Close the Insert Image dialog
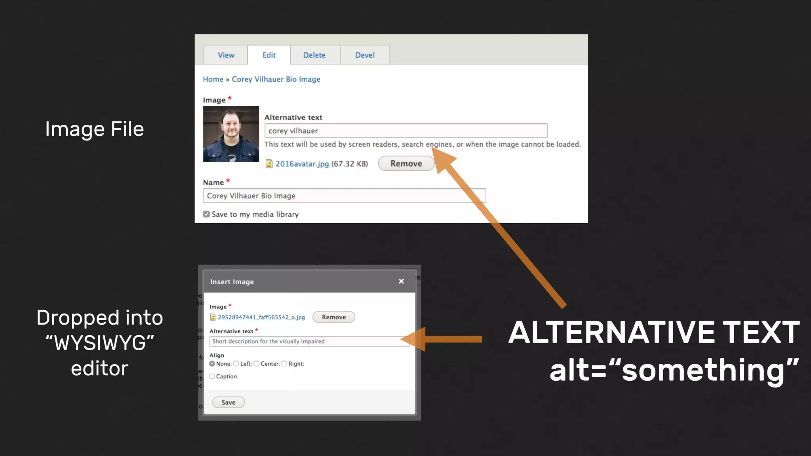811x456 pixels. (401, 281)
